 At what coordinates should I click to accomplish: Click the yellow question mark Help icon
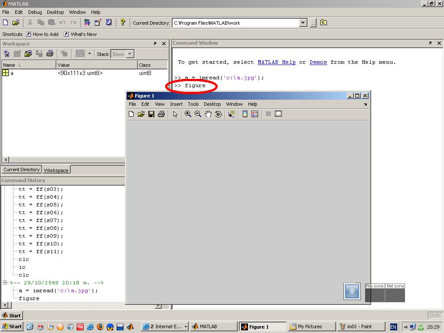pyautogui.click(x=123, y=23)
